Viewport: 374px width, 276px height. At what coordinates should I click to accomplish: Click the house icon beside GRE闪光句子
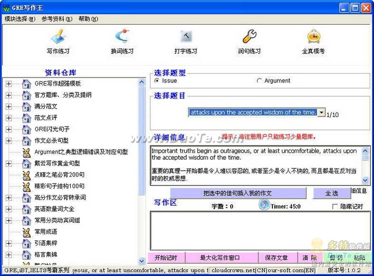pyautogui.click(x=27, y=129)
